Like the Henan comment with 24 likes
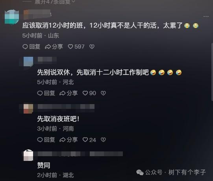213x181 pixels. click(x=89, y=140)
